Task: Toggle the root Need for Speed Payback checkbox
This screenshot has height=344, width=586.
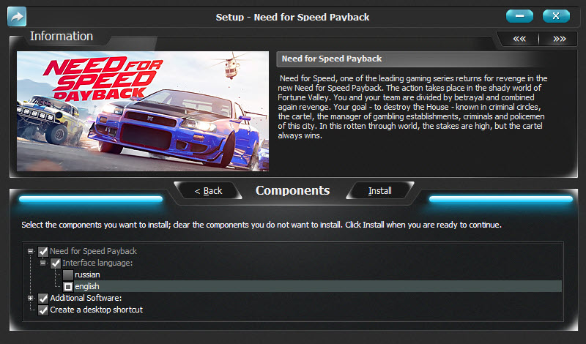Action: 43,251
